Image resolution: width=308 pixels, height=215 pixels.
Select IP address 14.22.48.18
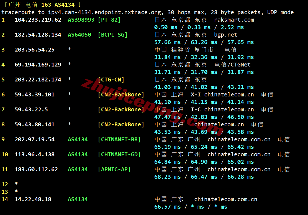pos(33,199)
